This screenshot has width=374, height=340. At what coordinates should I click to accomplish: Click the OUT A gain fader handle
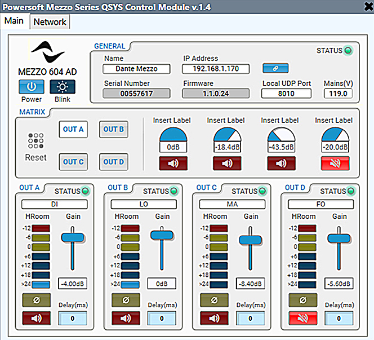point(73,237)
